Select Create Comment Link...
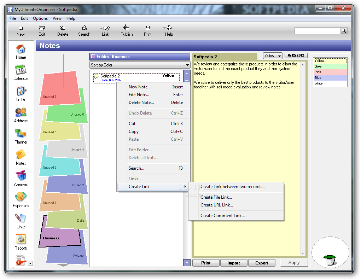Screen dimensions: 361x280 pos(236,216)
